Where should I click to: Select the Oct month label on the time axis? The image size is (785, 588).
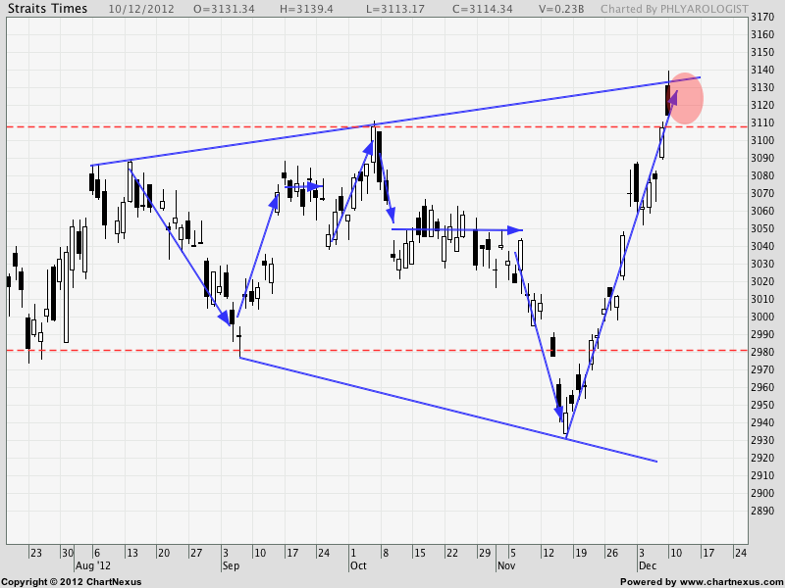pyautogui.click(x=357, y=566)
